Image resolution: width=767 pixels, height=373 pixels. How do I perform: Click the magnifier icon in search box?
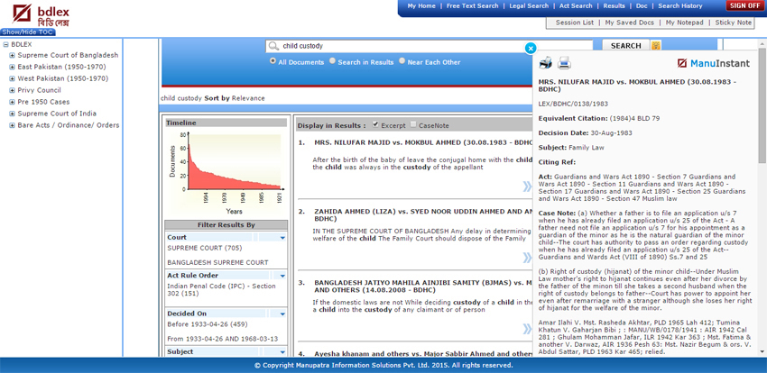[x=273, y=46]
